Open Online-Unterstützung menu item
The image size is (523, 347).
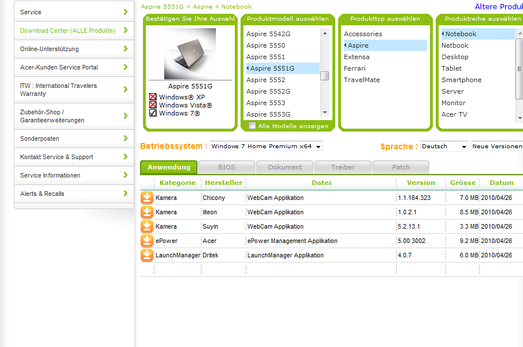tap(74, 49)
